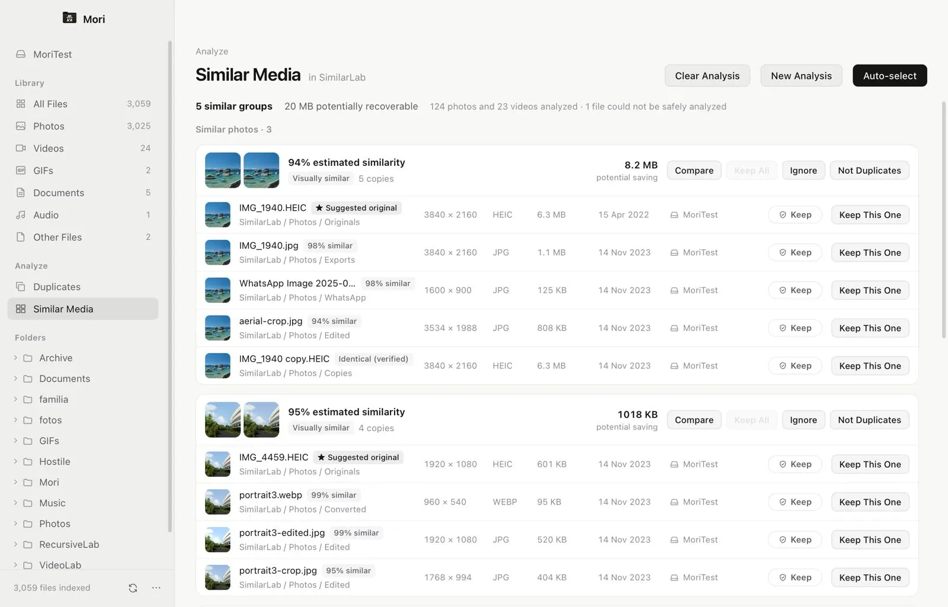Toggle Keep for IMG_1940.jpg
The height and width of the screenshot is (607, 948).
(795, 252)
